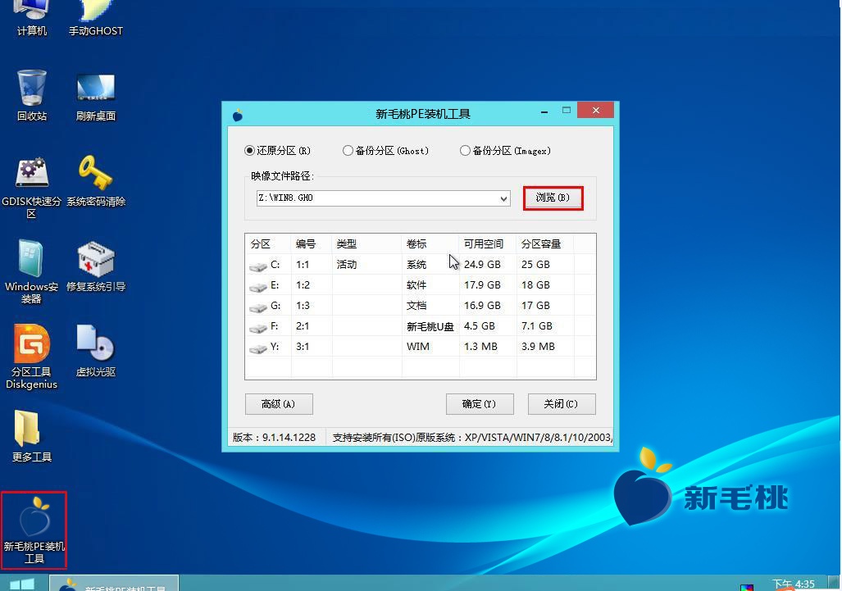
Task: Click the 关闭(C) close button
Action: click(x=562, y=404)
